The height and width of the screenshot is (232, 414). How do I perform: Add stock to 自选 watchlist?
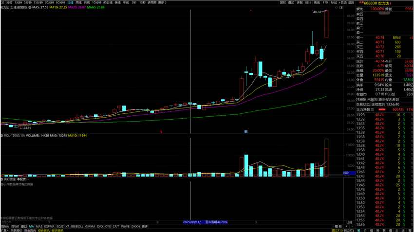pos(343,2)
